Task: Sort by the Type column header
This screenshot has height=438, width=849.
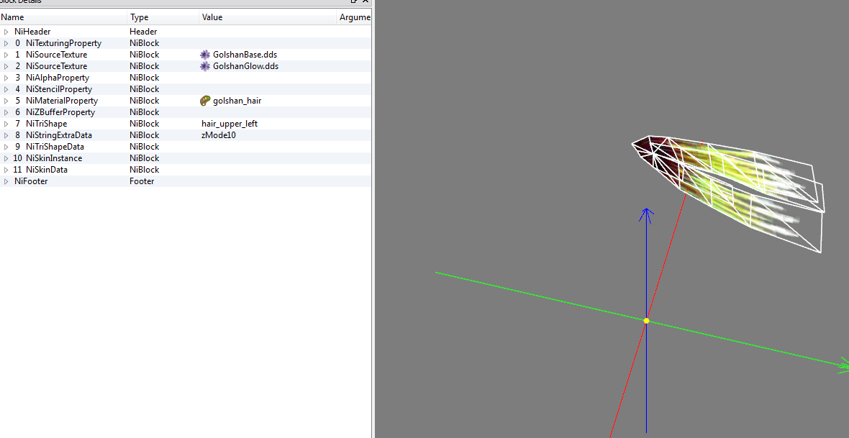Action: [x=163, y=17]
